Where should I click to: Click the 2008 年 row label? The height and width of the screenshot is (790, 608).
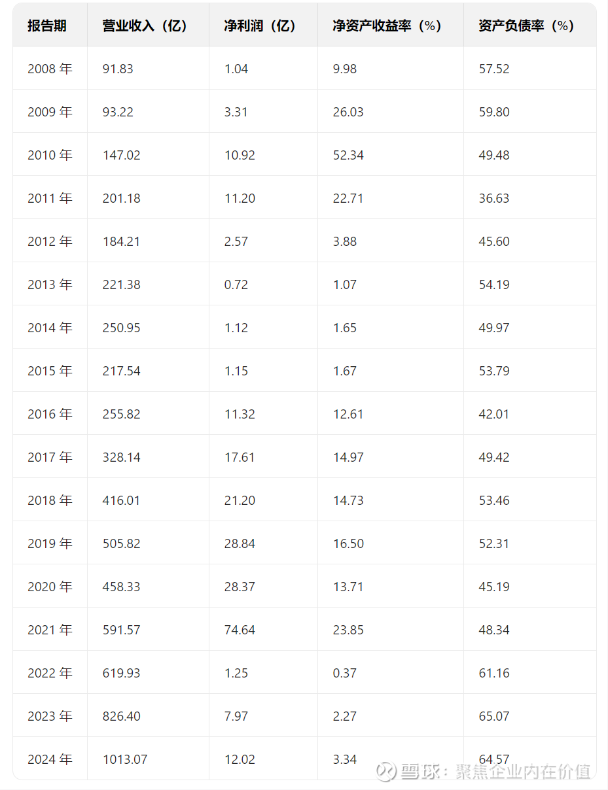click(x=50, y=69)
